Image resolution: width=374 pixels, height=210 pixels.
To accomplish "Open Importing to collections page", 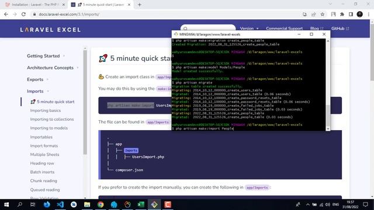I will click(52, 119).
